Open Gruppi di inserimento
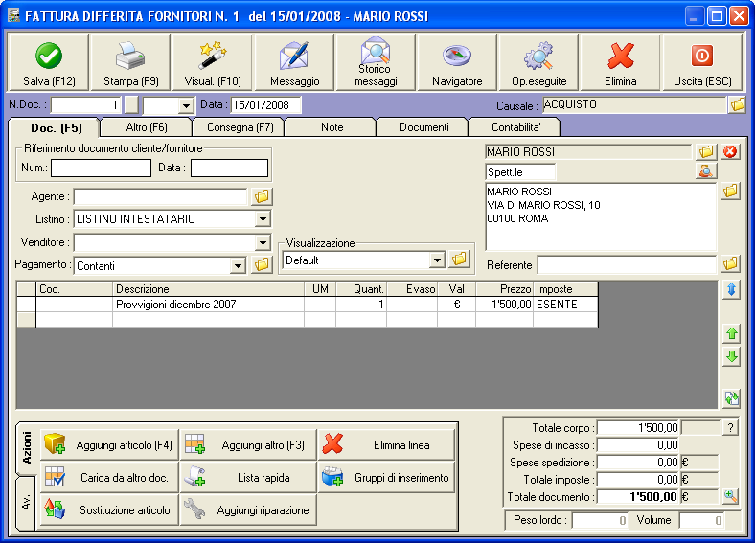This screenshot has width=755, height=543. tap(387, 477)
